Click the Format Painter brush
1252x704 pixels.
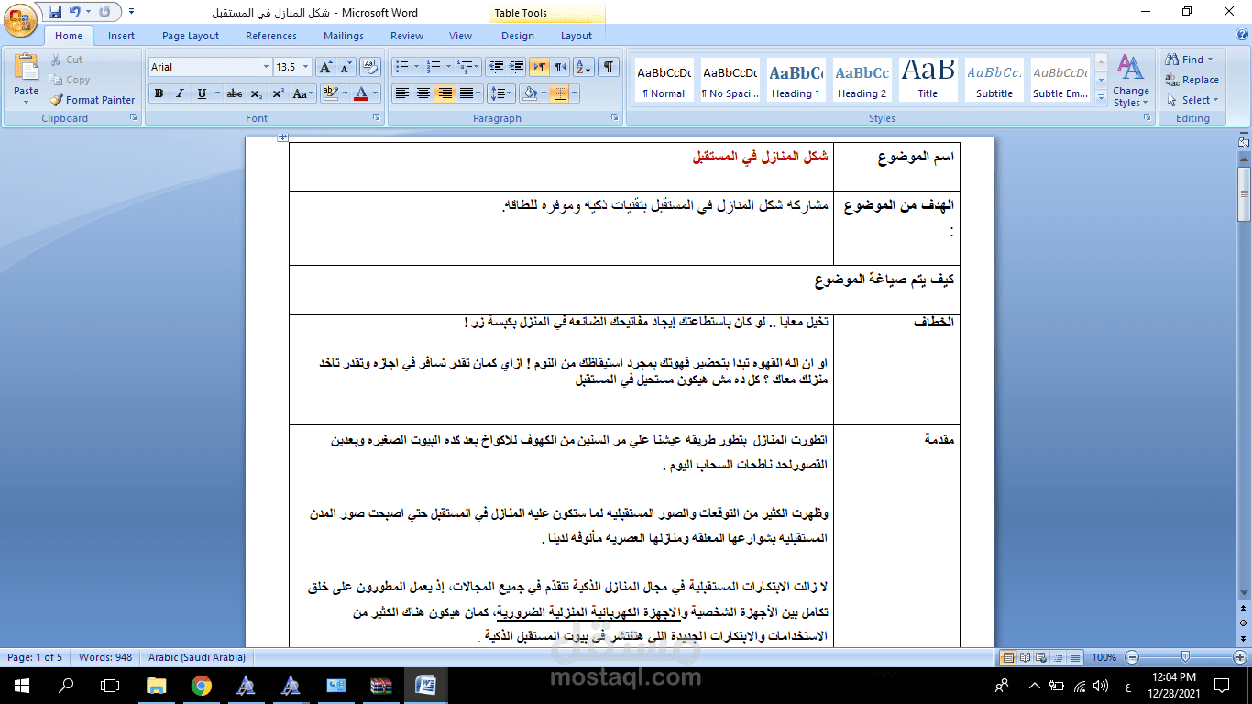click(x=93, y=100)
